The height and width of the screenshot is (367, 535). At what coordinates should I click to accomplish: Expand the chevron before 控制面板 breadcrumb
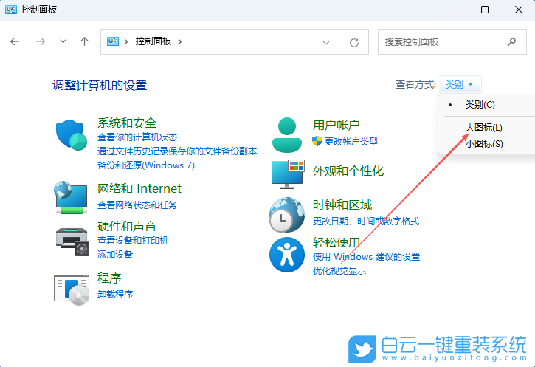[x=126, y=41]
